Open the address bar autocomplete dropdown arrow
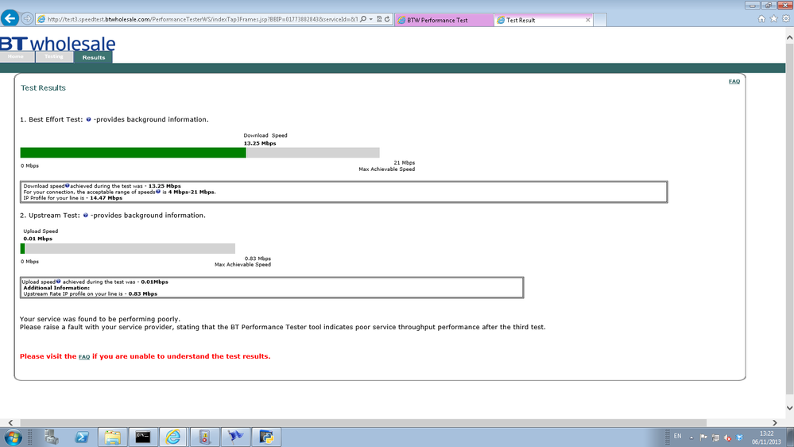Viewport: 794px width, 447px height. [371, 19]
